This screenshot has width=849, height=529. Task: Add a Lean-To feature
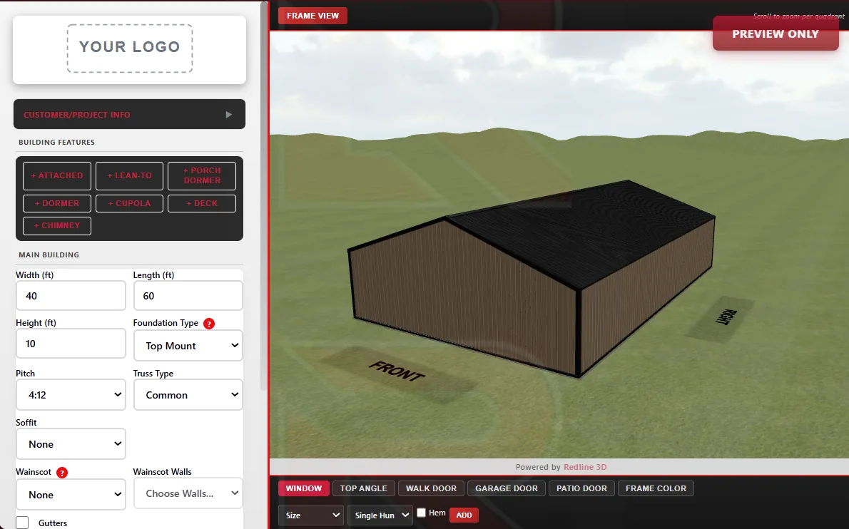129,176
